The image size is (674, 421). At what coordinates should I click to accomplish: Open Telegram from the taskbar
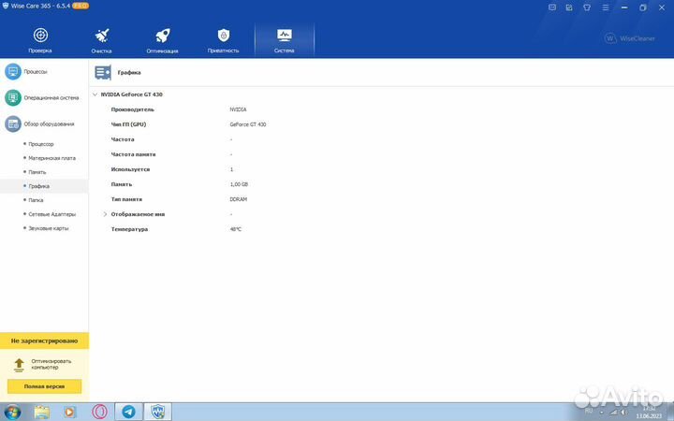[x=127, y=412]
